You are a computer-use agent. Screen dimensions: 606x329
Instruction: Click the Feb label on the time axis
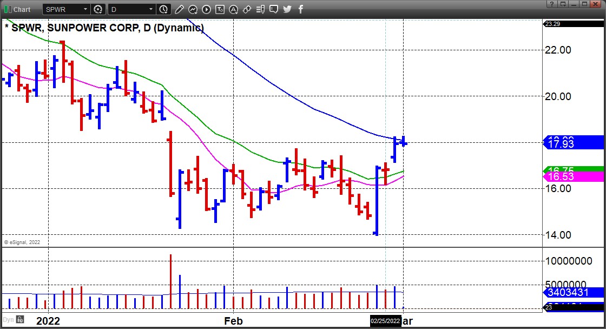pyautogui.click(x=233, y=321)
